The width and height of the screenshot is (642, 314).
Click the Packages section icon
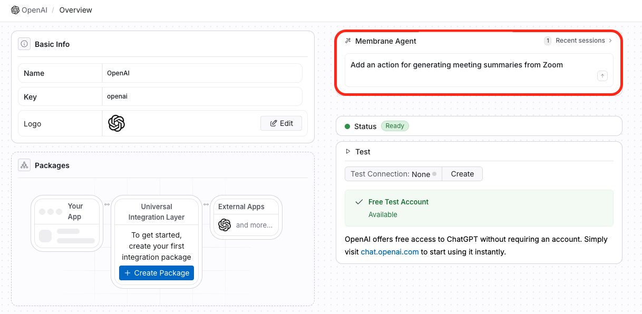click(x=24, y=165)
